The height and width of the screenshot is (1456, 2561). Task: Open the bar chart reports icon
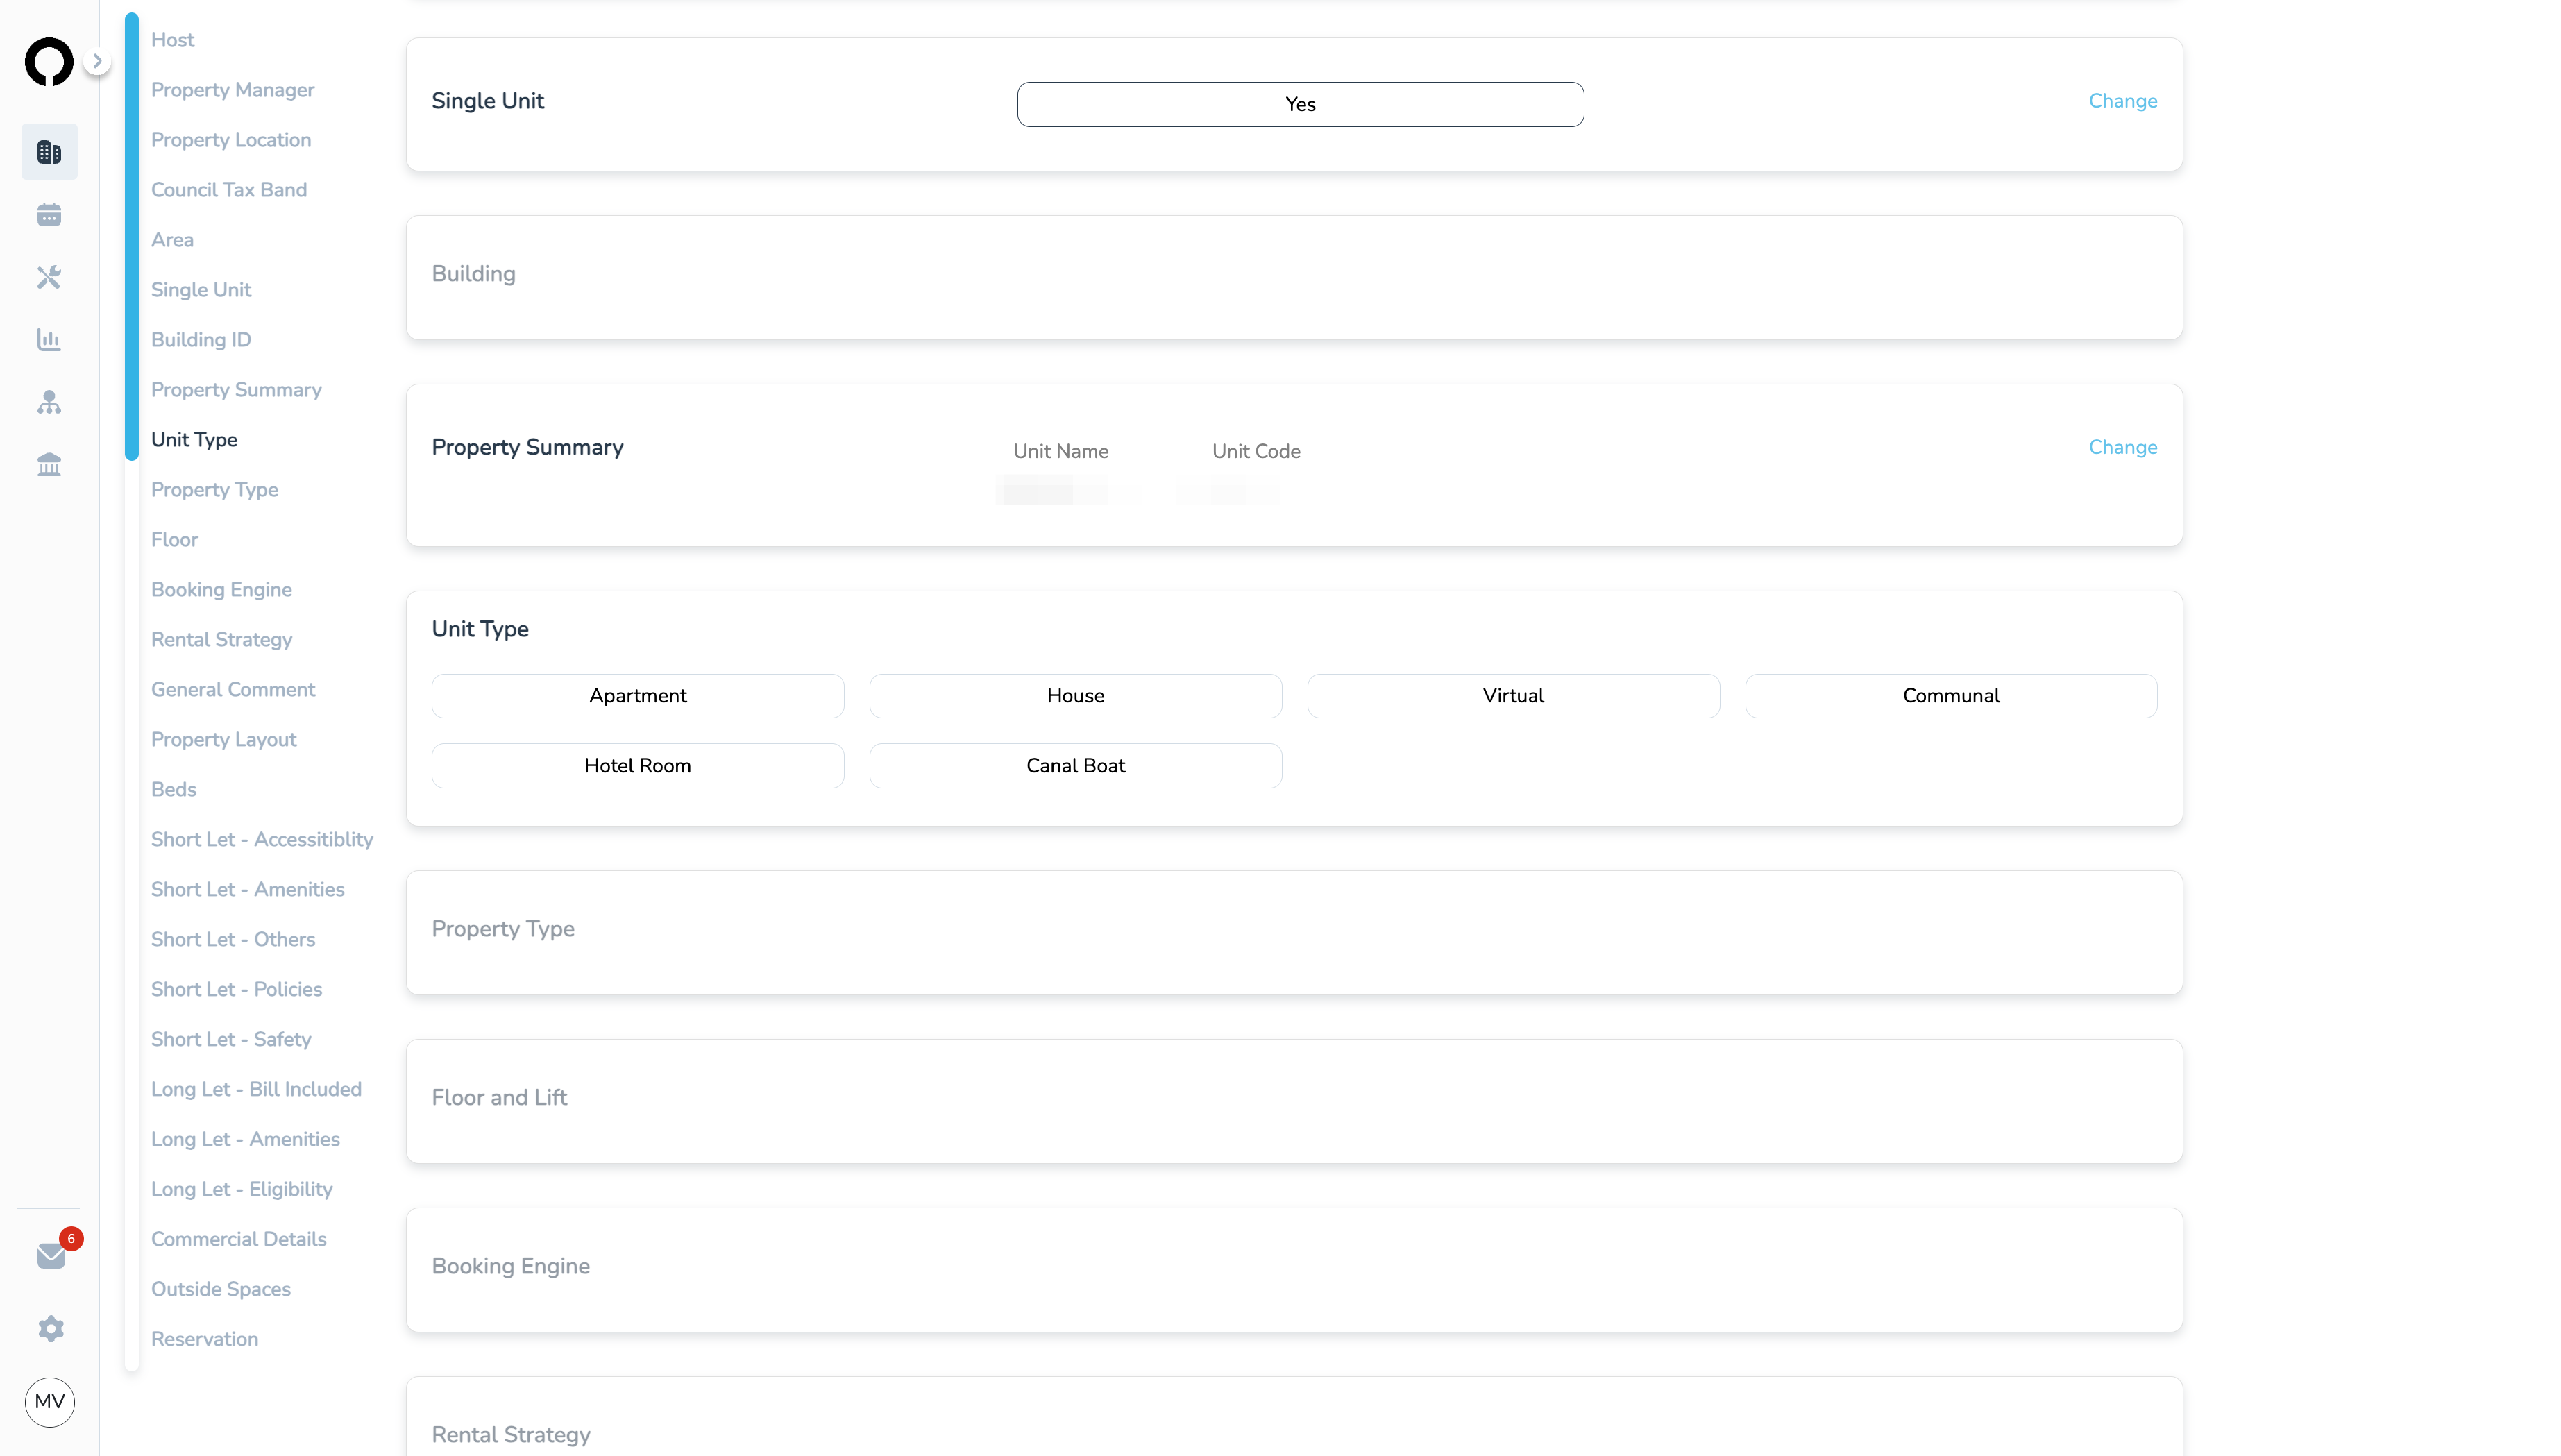[x=49, y=340]
